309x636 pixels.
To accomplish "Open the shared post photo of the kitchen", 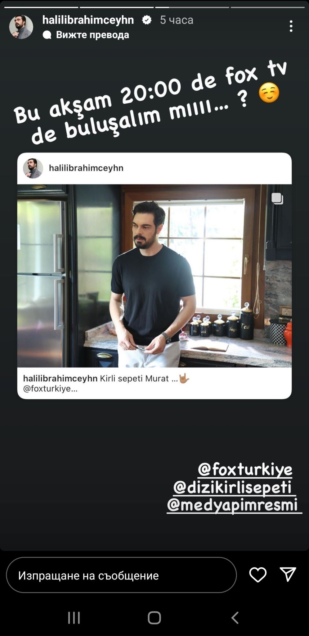I will 154,276.
